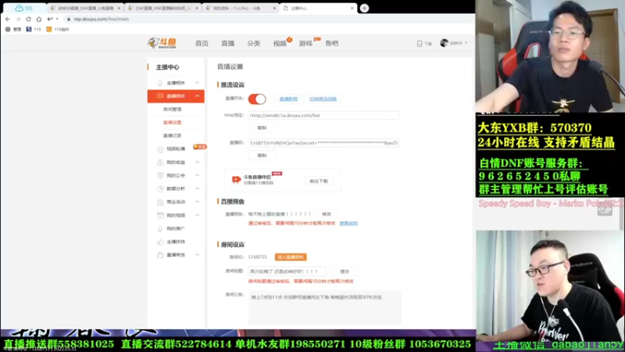This screenshot has width=625, height=352.
Task: Click the rtmp地址 input field
Action: point(323,115)
